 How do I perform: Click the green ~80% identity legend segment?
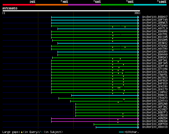click(117, 5)
